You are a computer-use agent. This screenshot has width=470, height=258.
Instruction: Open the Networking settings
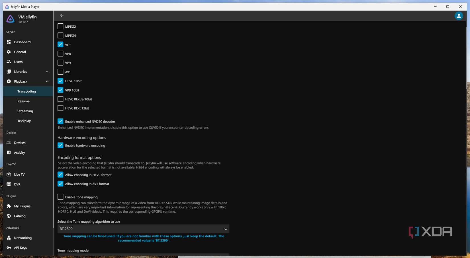point(23,238)
